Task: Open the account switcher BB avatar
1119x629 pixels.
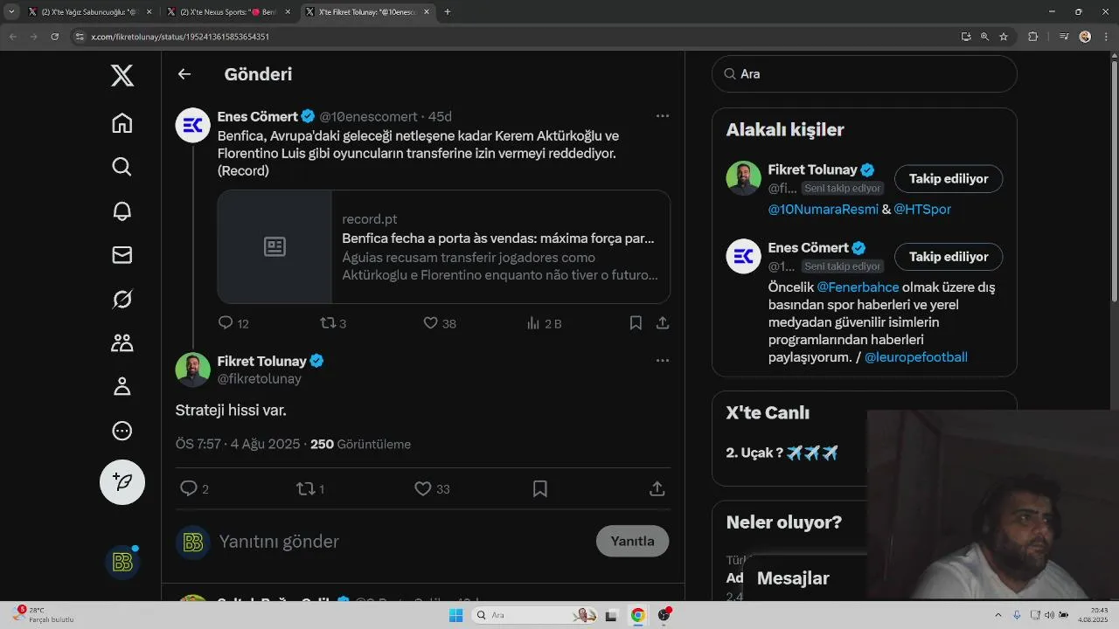Action: pos(122,562)
